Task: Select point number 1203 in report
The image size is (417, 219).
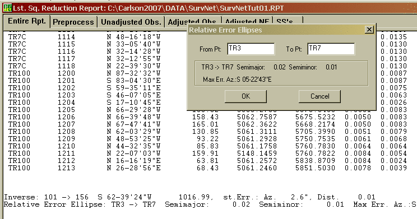Action: [x=67, y=95]
